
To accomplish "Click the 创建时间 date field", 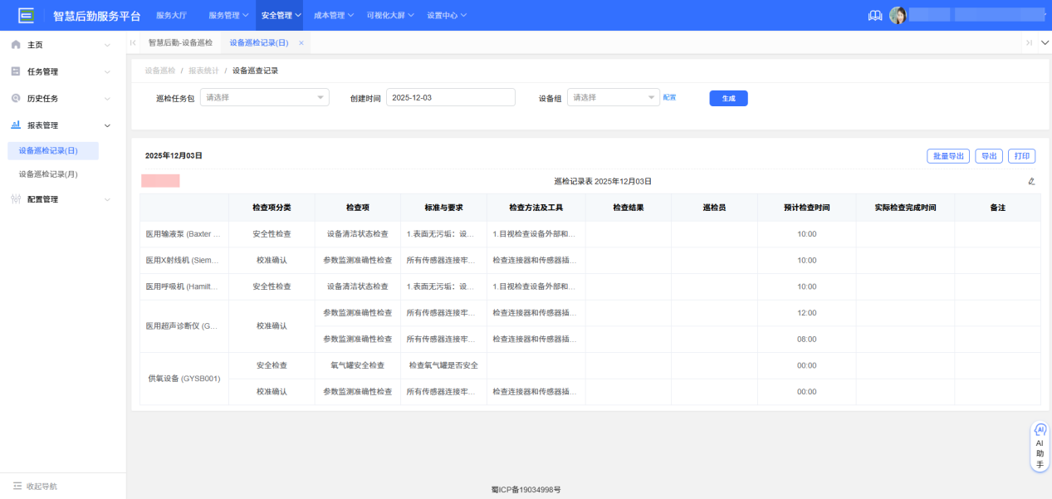I will (450, 98).
